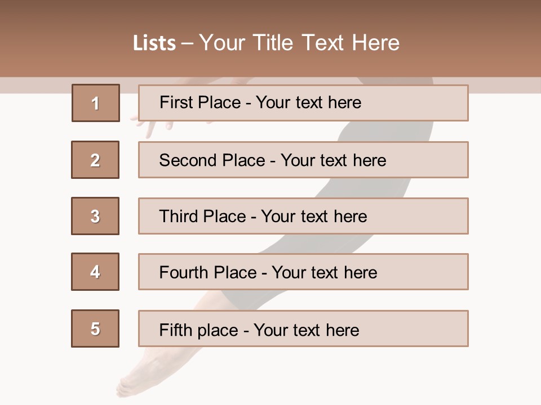Select the number 2 box
The width and height of the screenshot is (541, 405).
click(95, 160)
